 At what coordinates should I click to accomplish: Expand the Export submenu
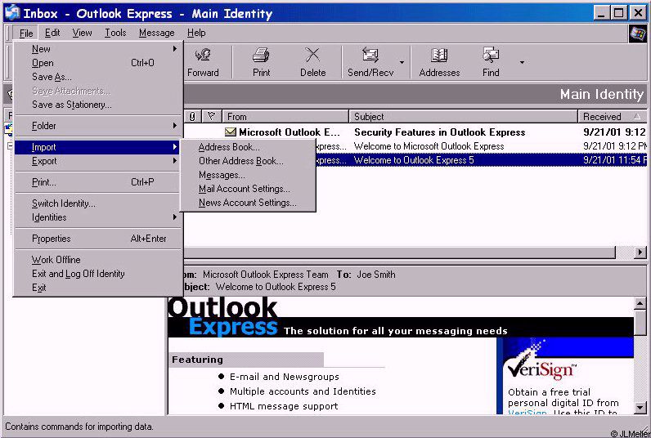pyautogui.click(x=97, y=161)
